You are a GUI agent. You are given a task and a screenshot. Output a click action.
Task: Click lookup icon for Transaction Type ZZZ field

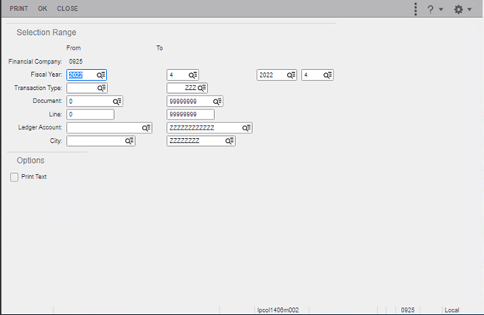coord(202,88)
